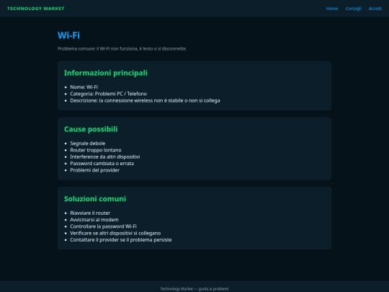Select the 'Soluzioni comuni' heading
Image resolution: width=389 pixels, height=292 pixels.
(x=95, y=199)
